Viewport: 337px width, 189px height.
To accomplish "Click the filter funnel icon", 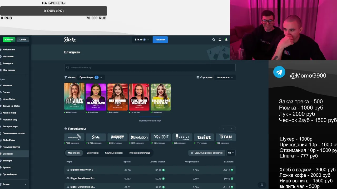I will (x=66, y=77).
